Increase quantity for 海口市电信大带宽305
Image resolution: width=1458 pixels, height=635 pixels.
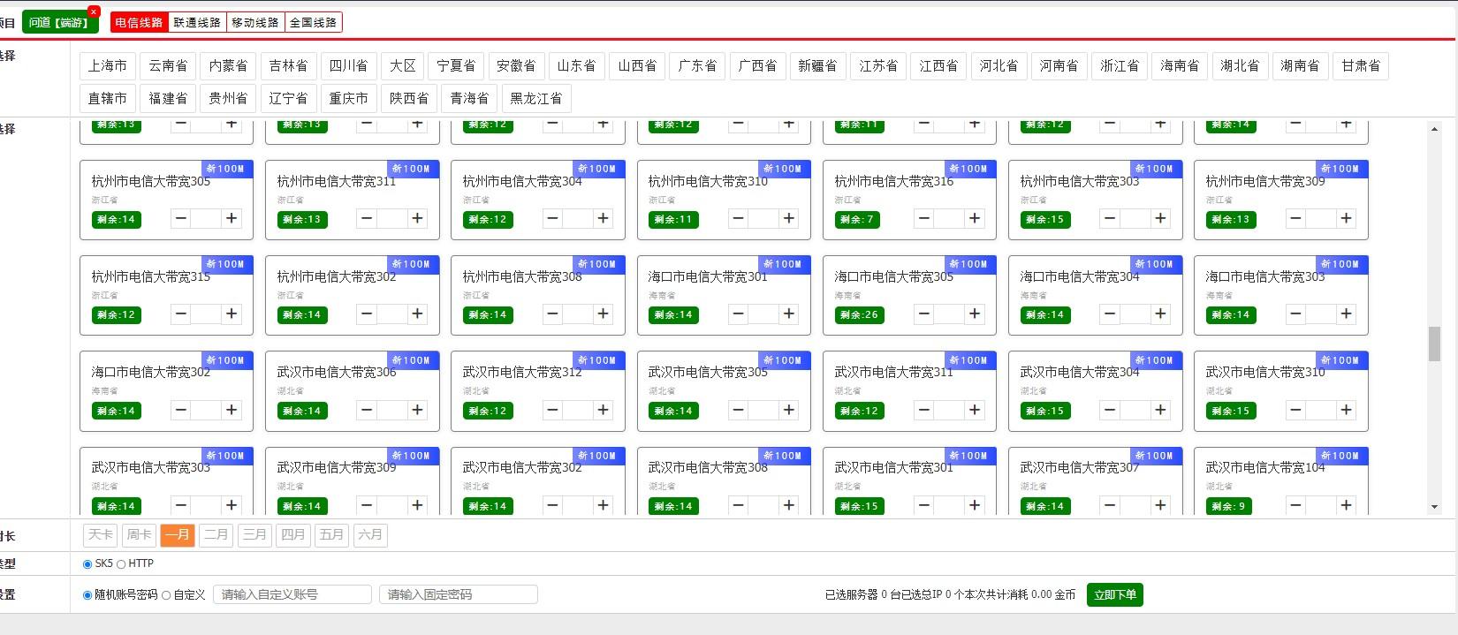pyautogui.click(x=975, y=314)
